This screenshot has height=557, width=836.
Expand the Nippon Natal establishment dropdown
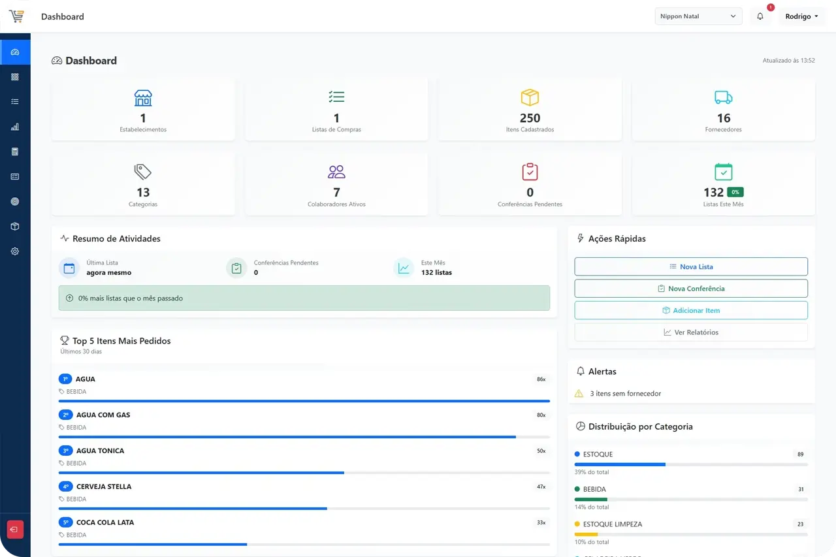[698, 16]
